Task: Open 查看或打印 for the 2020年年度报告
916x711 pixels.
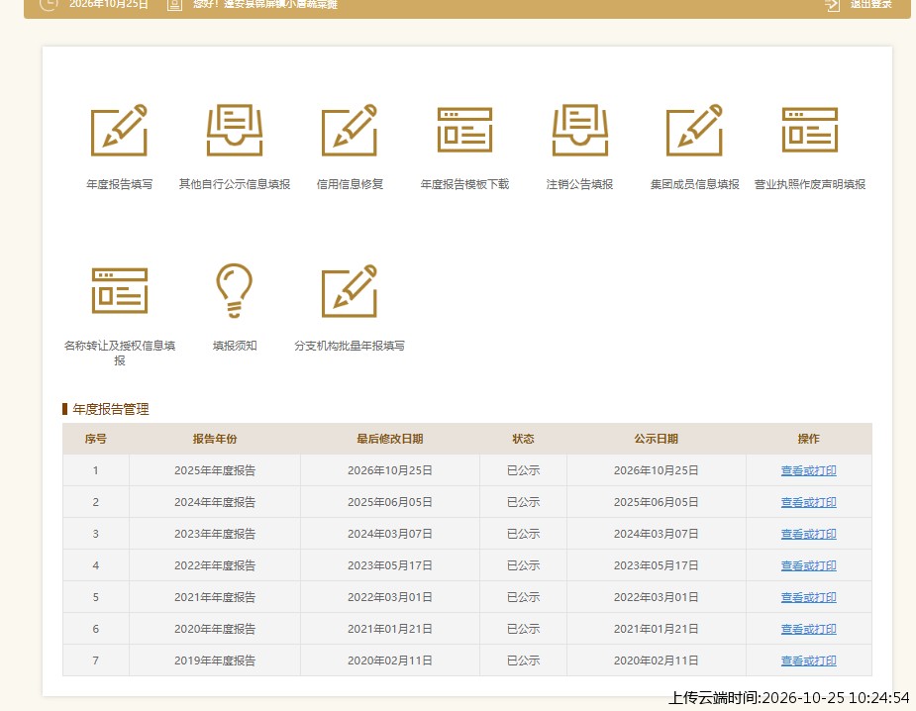Action: coord(808,629)
